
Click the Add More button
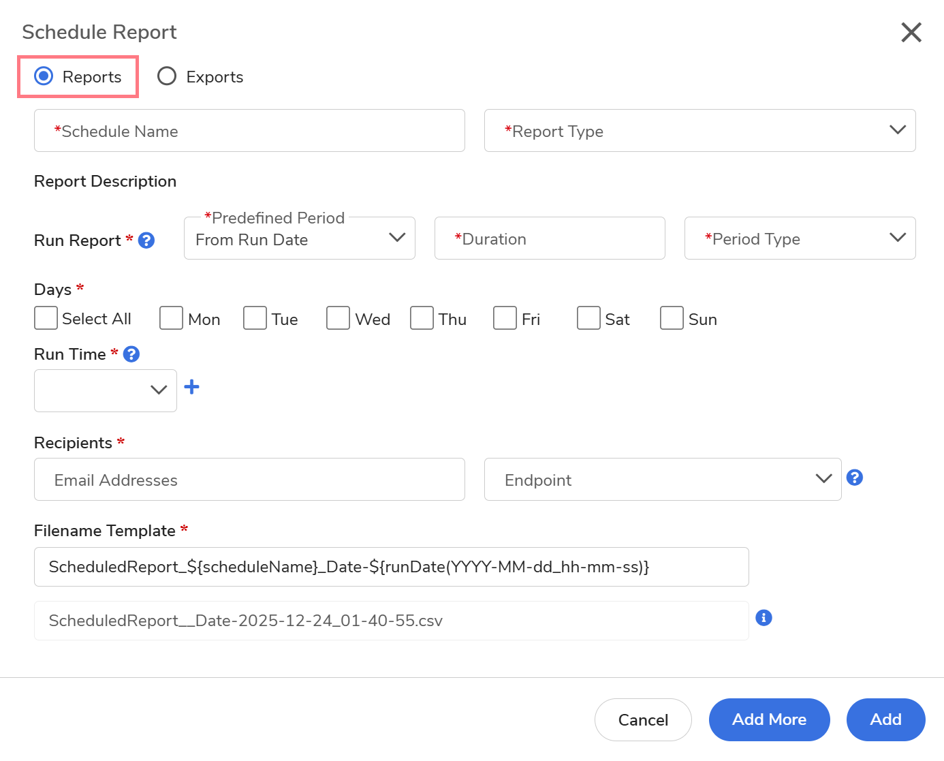click(769, 719)
